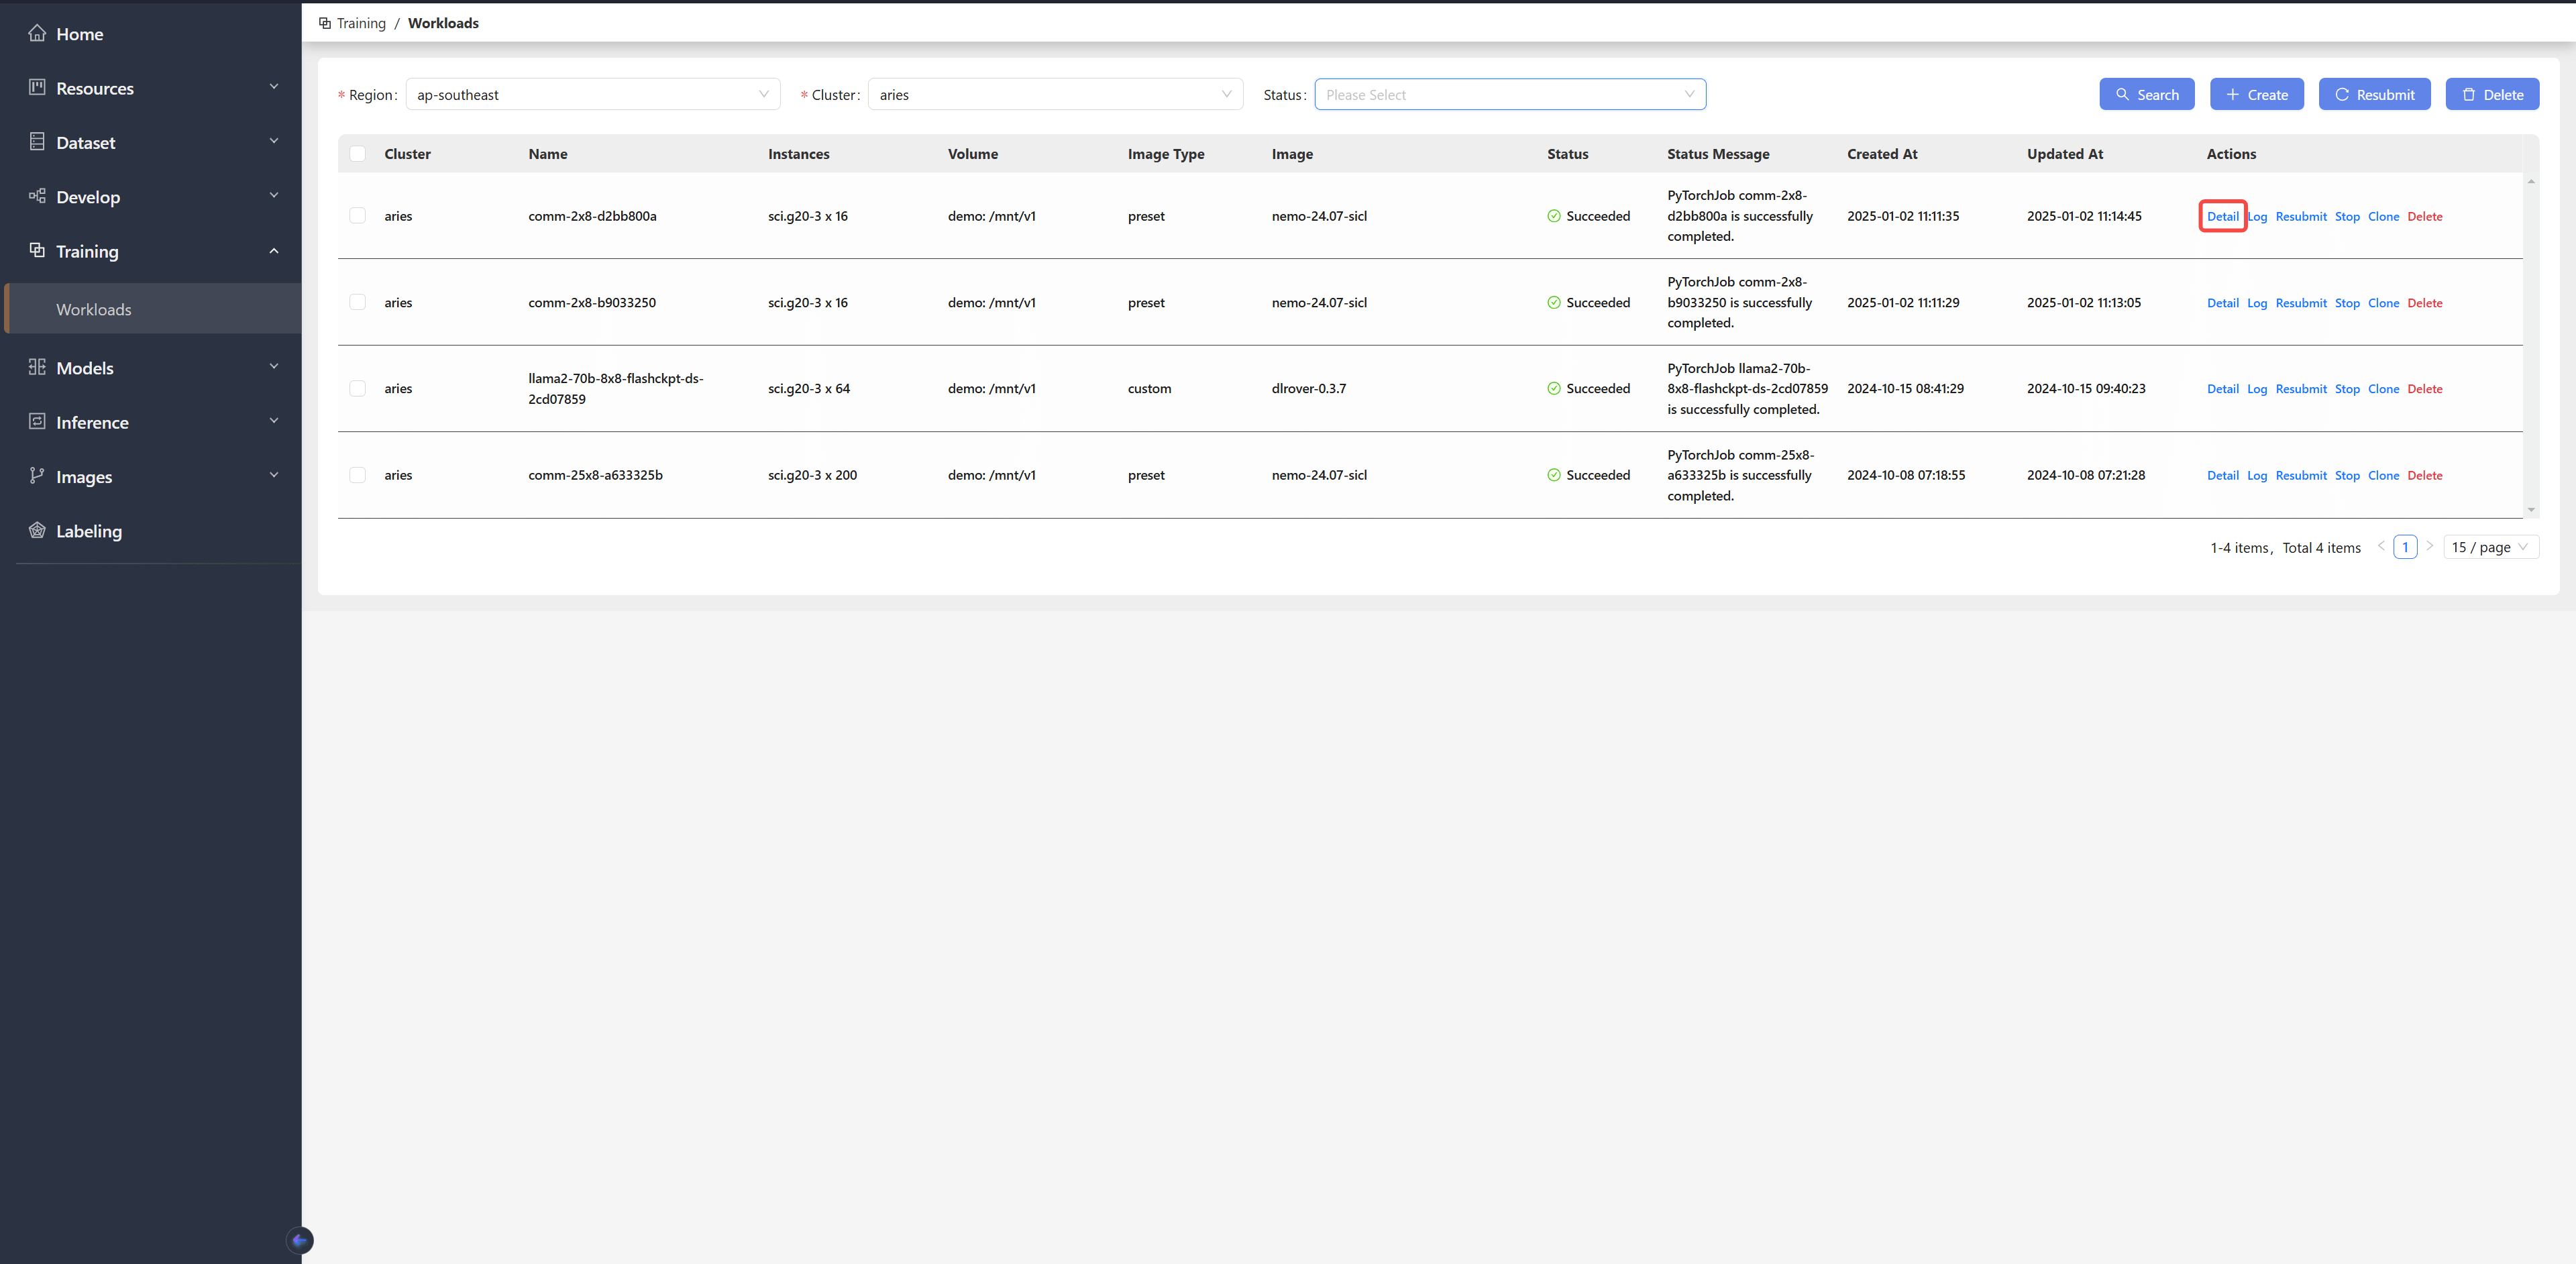Open the Workloads sidebar item
Viewport: 2576px width, 1264px height.
coord(152,309)
